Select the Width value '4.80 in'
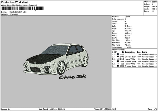Image resolution: width=158 pixels, height=111 pixels. pyautogui.click(x=154, y=9)
